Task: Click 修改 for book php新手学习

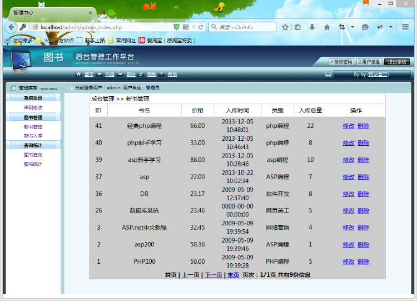Action: (349, 143)
